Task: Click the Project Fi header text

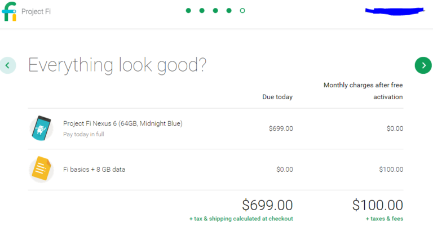Action: [x=34, y=11]
